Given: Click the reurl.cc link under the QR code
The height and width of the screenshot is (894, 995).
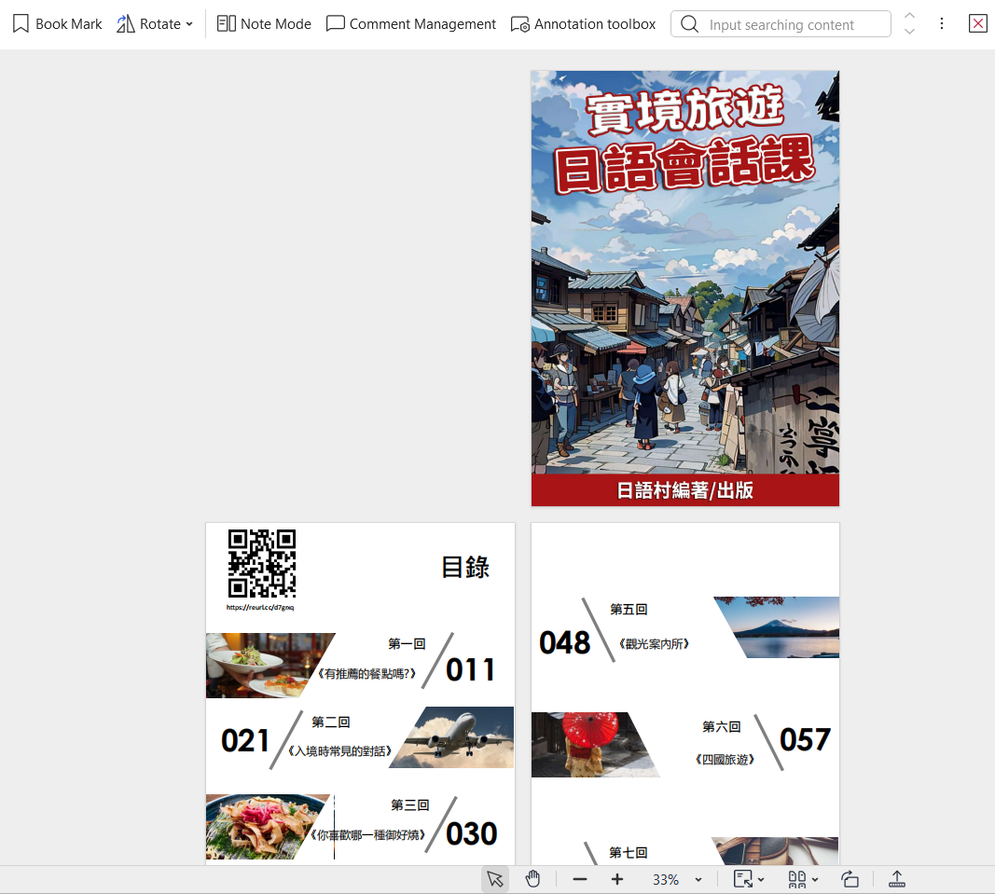Looking at the screenshot, I should tap(260, 608).
